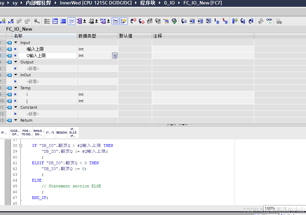Insert a CASE...OF statement template
The width and height of the screenshot is (306, 215).
[15, 133]
